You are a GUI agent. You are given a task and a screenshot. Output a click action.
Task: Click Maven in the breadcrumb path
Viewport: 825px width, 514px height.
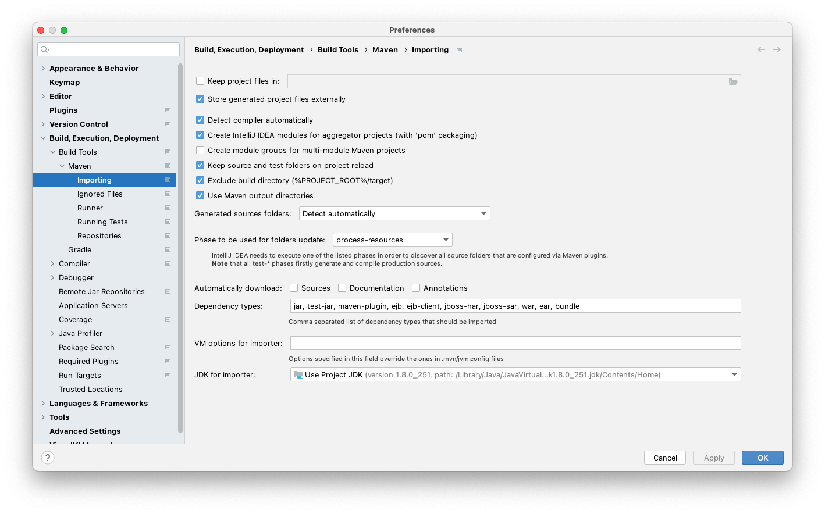click(385, 49)
